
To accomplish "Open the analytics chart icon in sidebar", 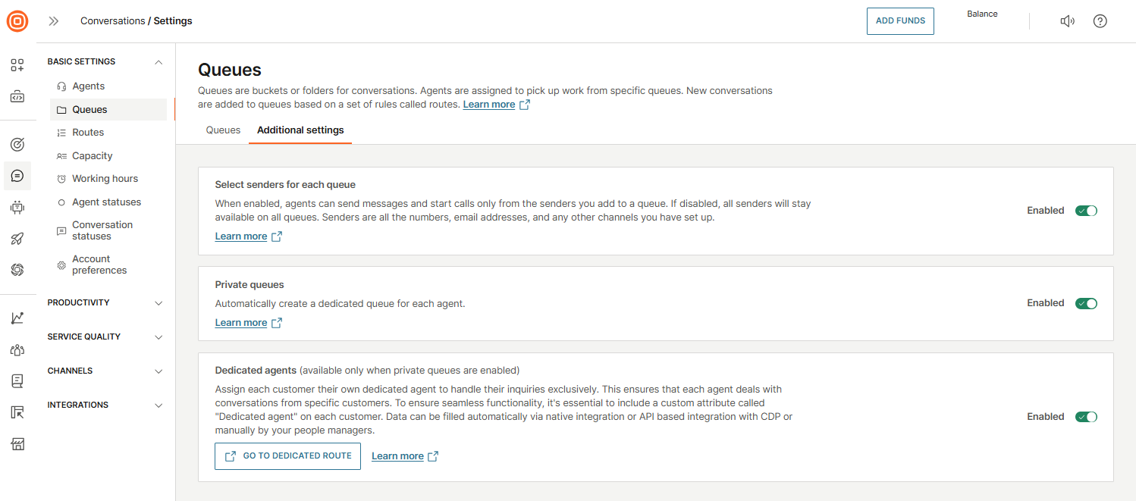I will click(x=17, y=318).
